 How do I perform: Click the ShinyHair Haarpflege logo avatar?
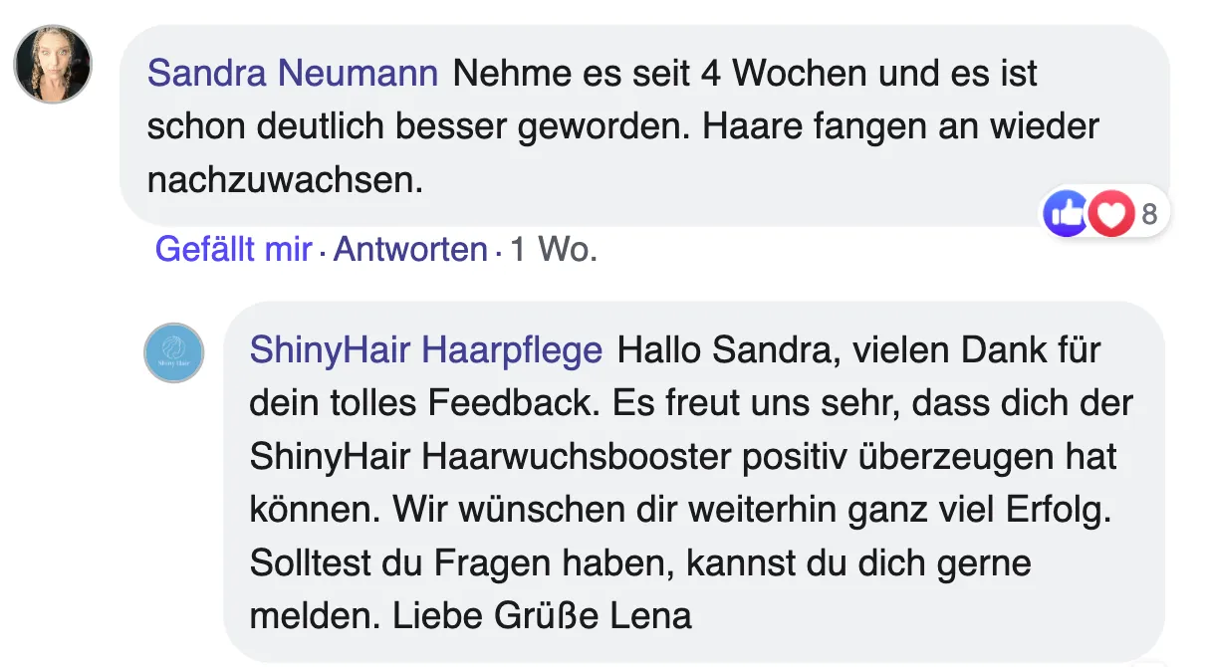click(174, 352)
